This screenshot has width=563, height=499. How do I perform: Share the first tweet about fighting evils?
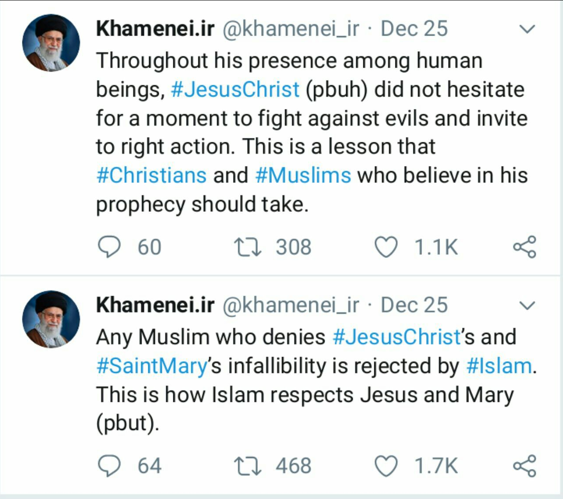[x=525, y=246]
